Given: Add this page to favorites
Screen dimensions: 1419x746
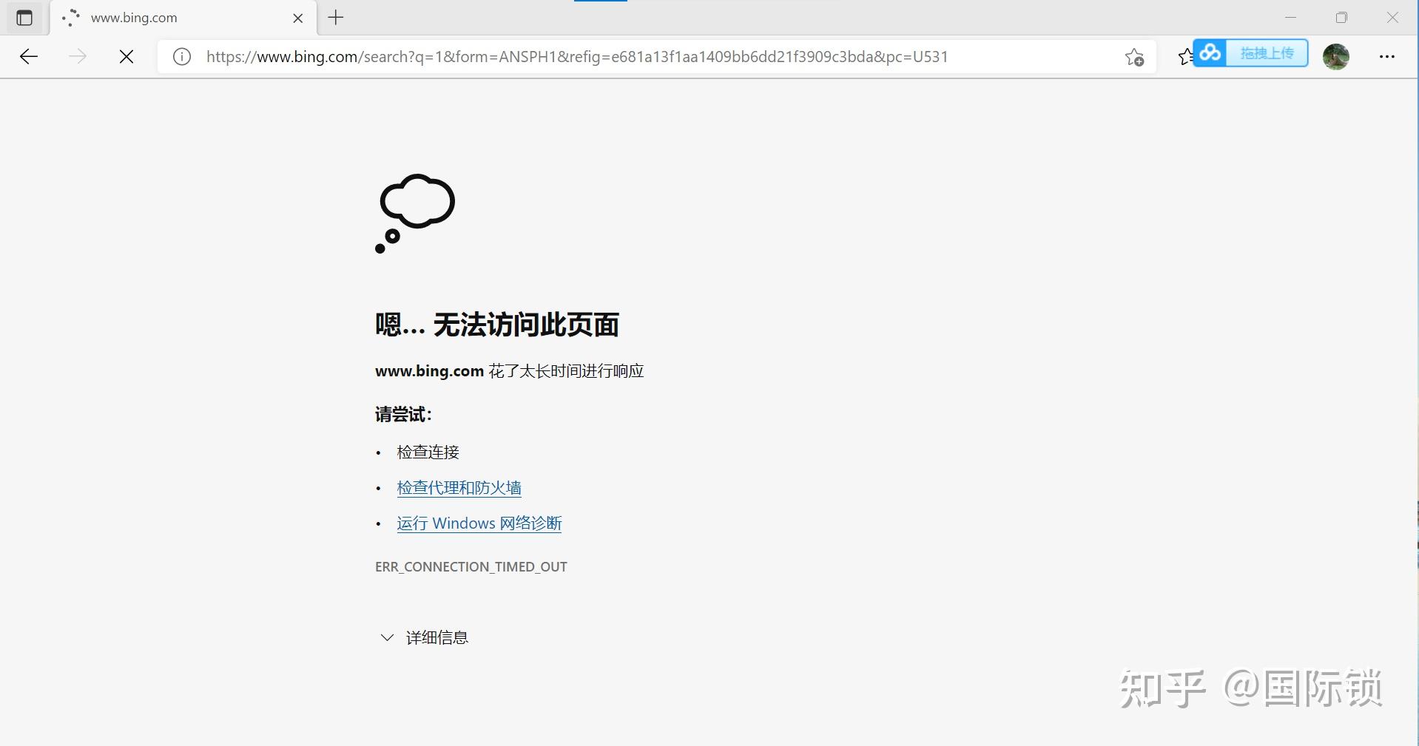Looking at the screenshot, I should 1134,57.
